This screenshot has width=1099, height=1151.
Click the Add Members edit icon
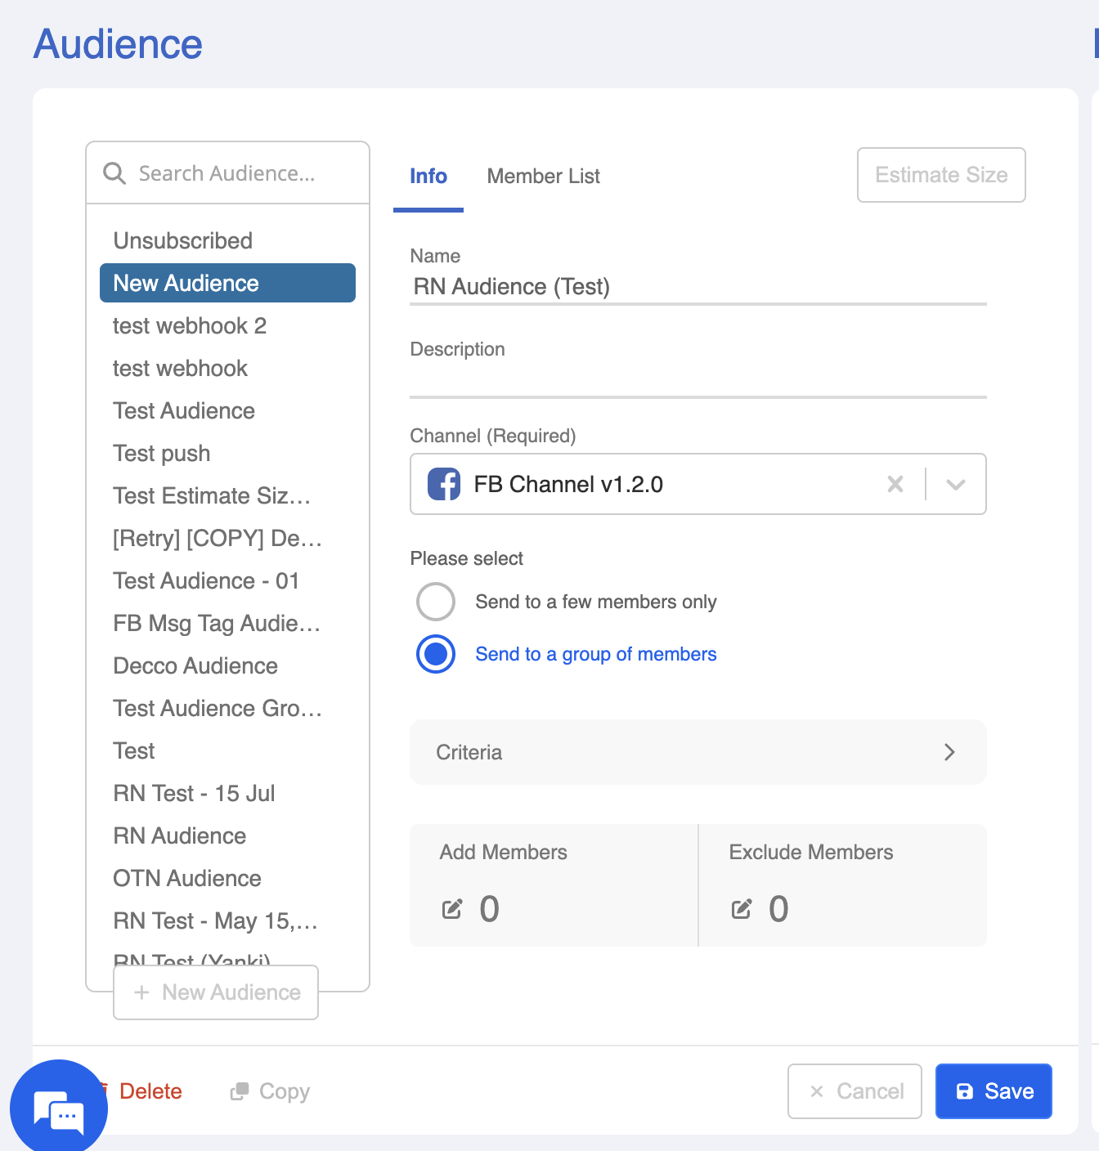[452, 909]
